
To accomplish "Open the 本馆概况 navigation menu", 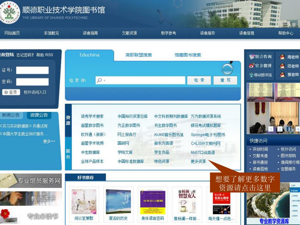I will [x=51, y=33].
